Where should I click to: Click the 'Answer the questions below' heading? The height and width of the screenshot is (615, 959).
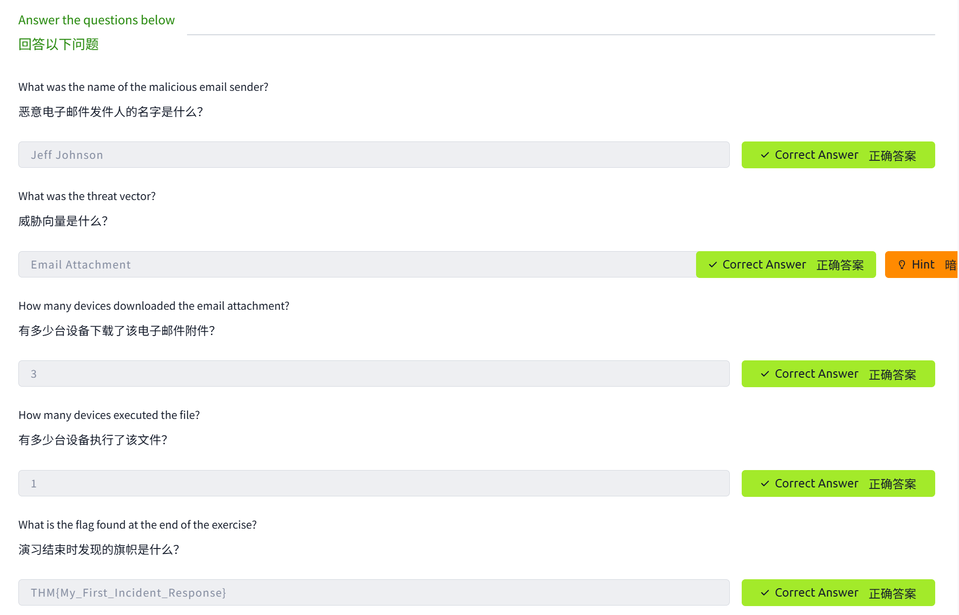[x=96, y=20]
